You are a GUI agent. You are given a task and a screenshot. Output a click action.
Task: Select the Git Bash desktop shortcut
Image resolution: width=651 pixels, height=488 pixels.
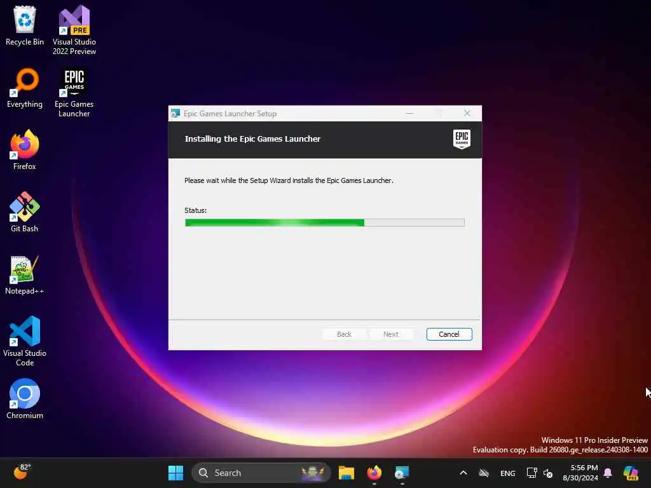25,212
